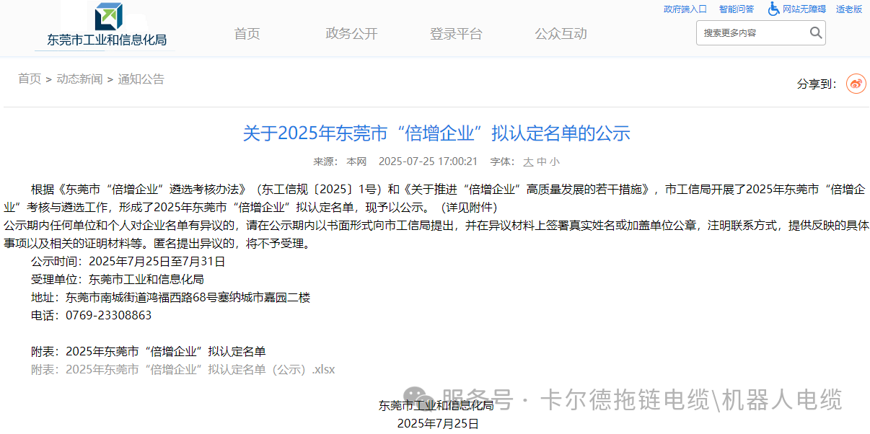This screenshot has height=434, width=870.
Task: Set font size to 小
Action: pyautogui.click(x=554, y=162)
